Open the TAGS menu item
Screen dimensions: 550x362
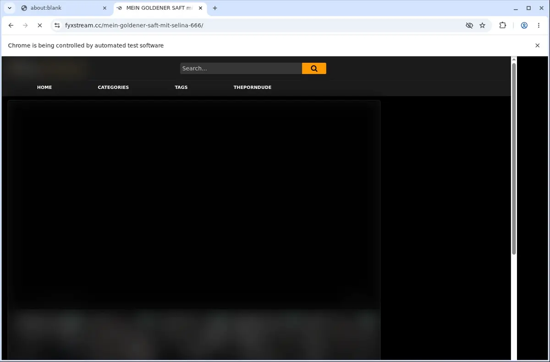pos(181,87)
